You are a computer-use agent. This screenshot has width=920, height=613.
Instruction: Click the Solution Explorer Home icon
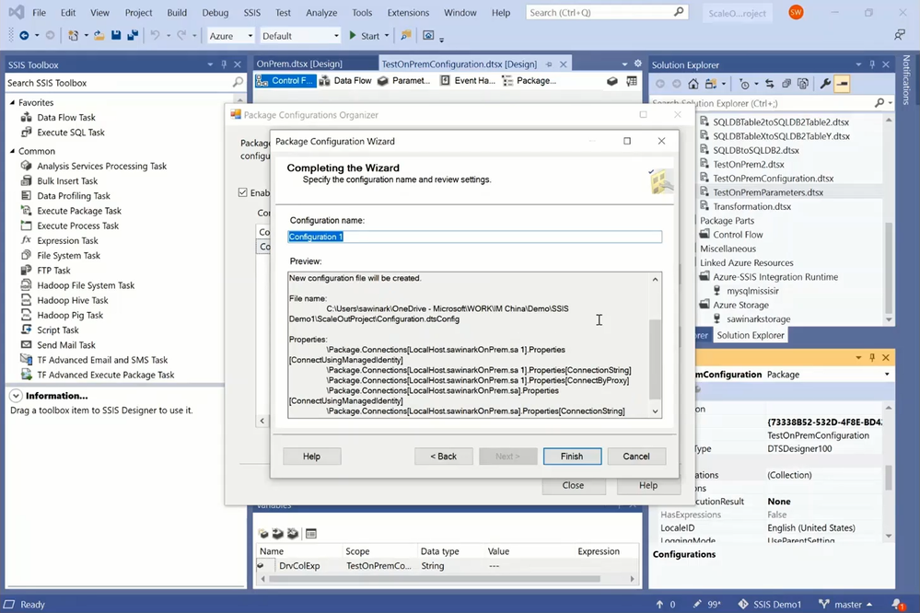[x=693, y=84]
